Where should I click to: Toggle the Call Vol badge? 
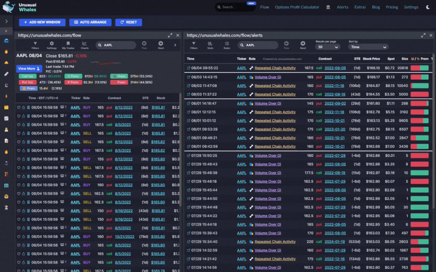pyautogui.click(x=27, y=76)
